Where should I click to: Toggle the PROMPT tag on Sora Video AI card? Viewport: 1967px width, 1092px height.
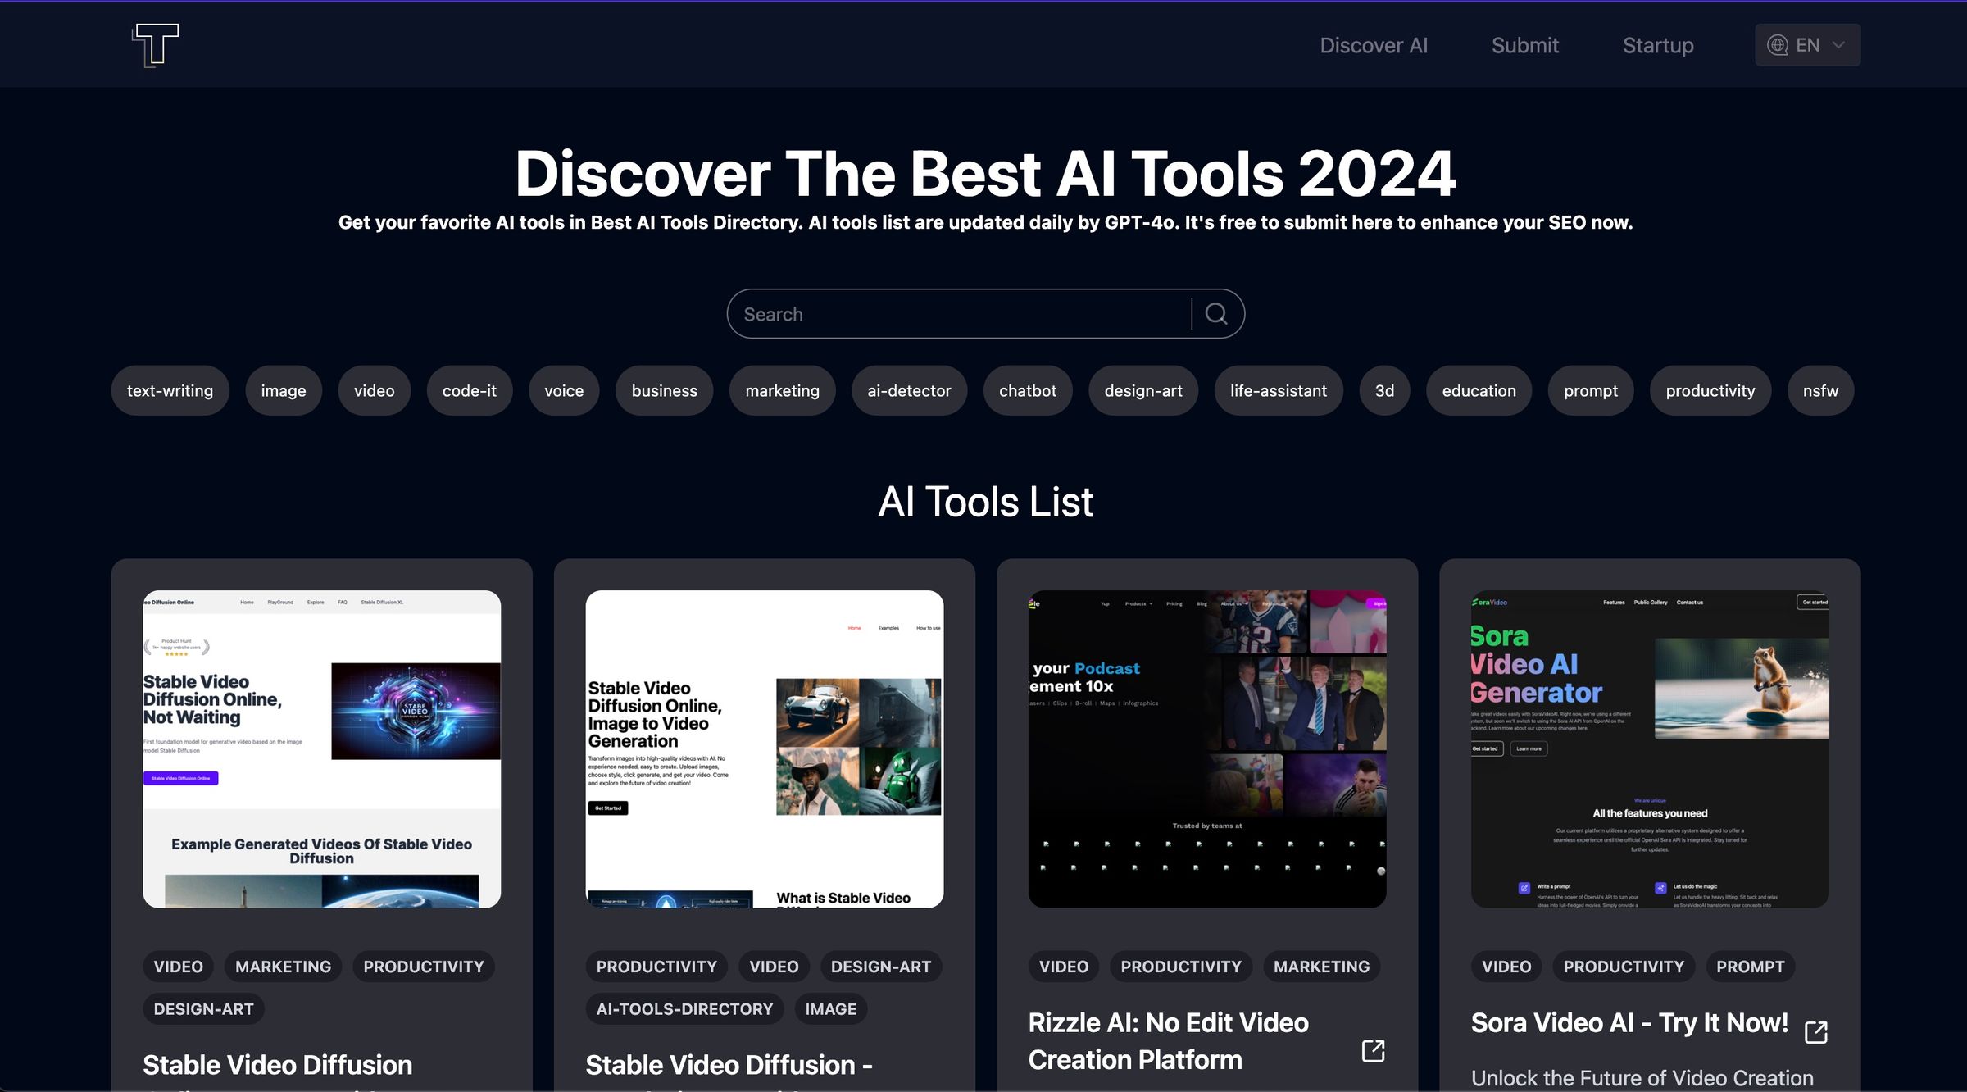click(1750, 966)
